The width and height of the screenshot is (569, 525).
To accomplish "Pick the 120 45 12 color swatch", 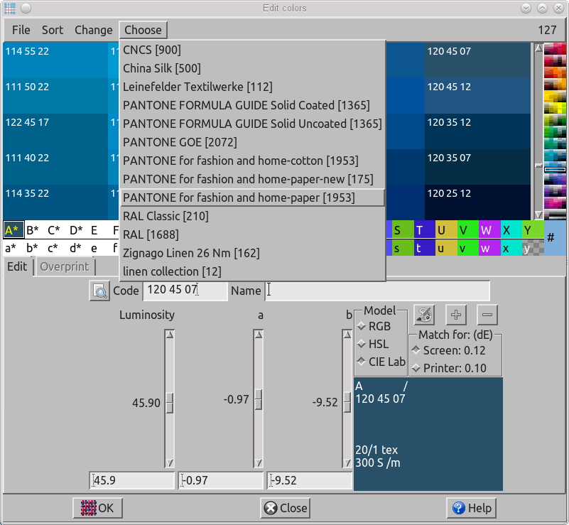I will click(x=477, y=96).
